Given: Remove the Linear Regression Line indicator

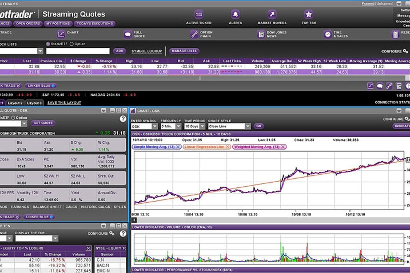Looking at the screenshot, I should pos(228,147).
